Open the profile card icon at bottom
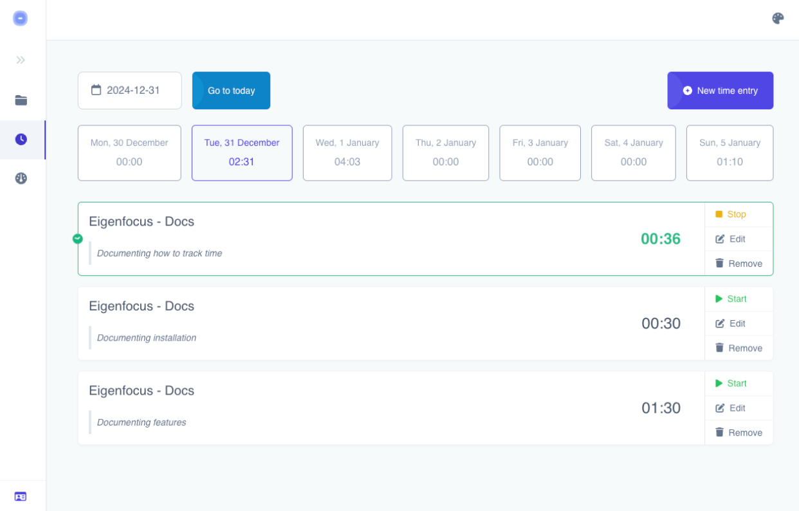799x511 pixels. point(21,496)
